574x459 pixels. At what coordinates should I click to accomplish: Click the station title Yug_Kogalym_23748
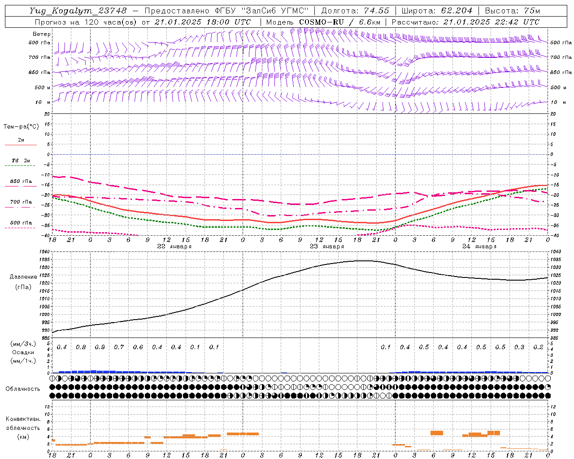78,10
